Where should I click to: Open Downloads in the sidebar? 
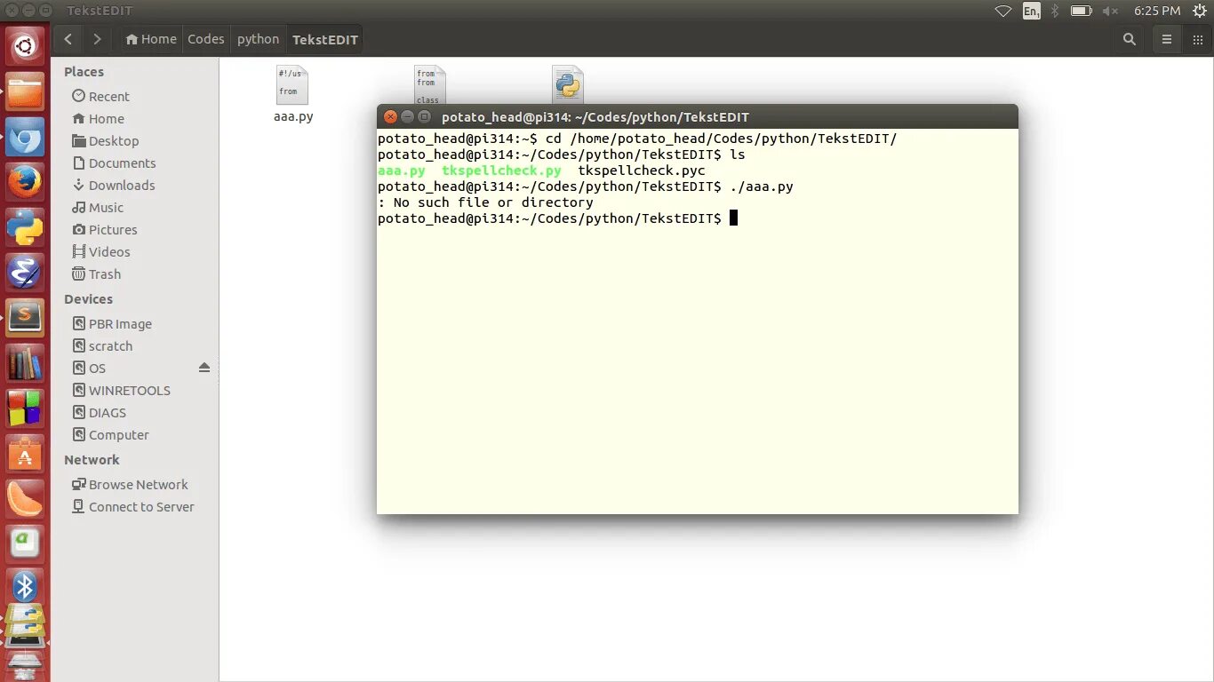113,185
